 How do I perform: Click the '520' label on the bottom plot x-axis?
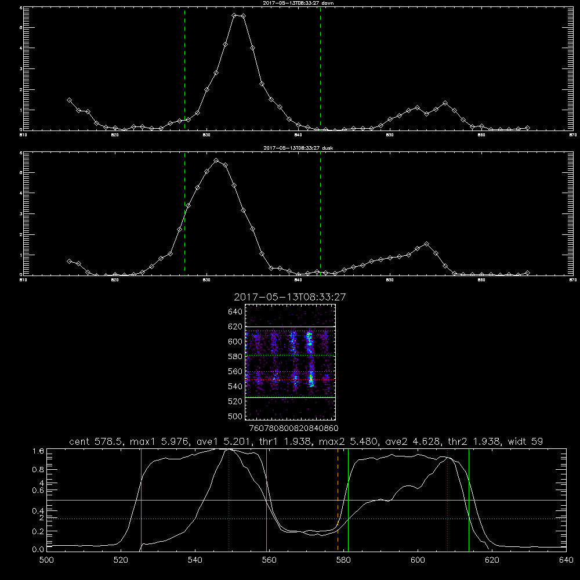click(x=121, y=560)
